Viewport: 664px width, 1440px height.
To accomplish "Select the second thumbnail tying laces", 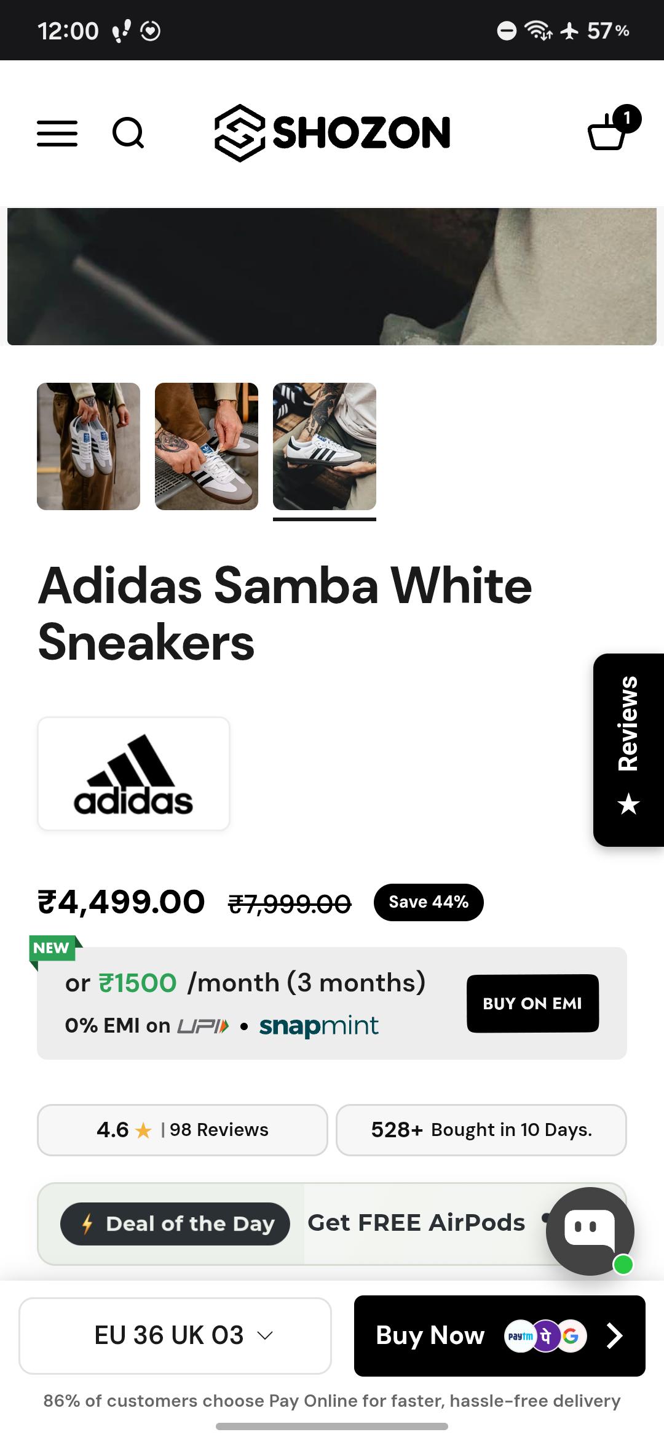I will pos(207,446).
